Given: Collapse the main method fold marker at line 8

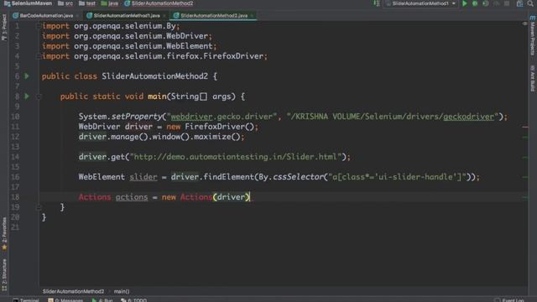Looking at the screenshot, I should (x=39, y=96).
